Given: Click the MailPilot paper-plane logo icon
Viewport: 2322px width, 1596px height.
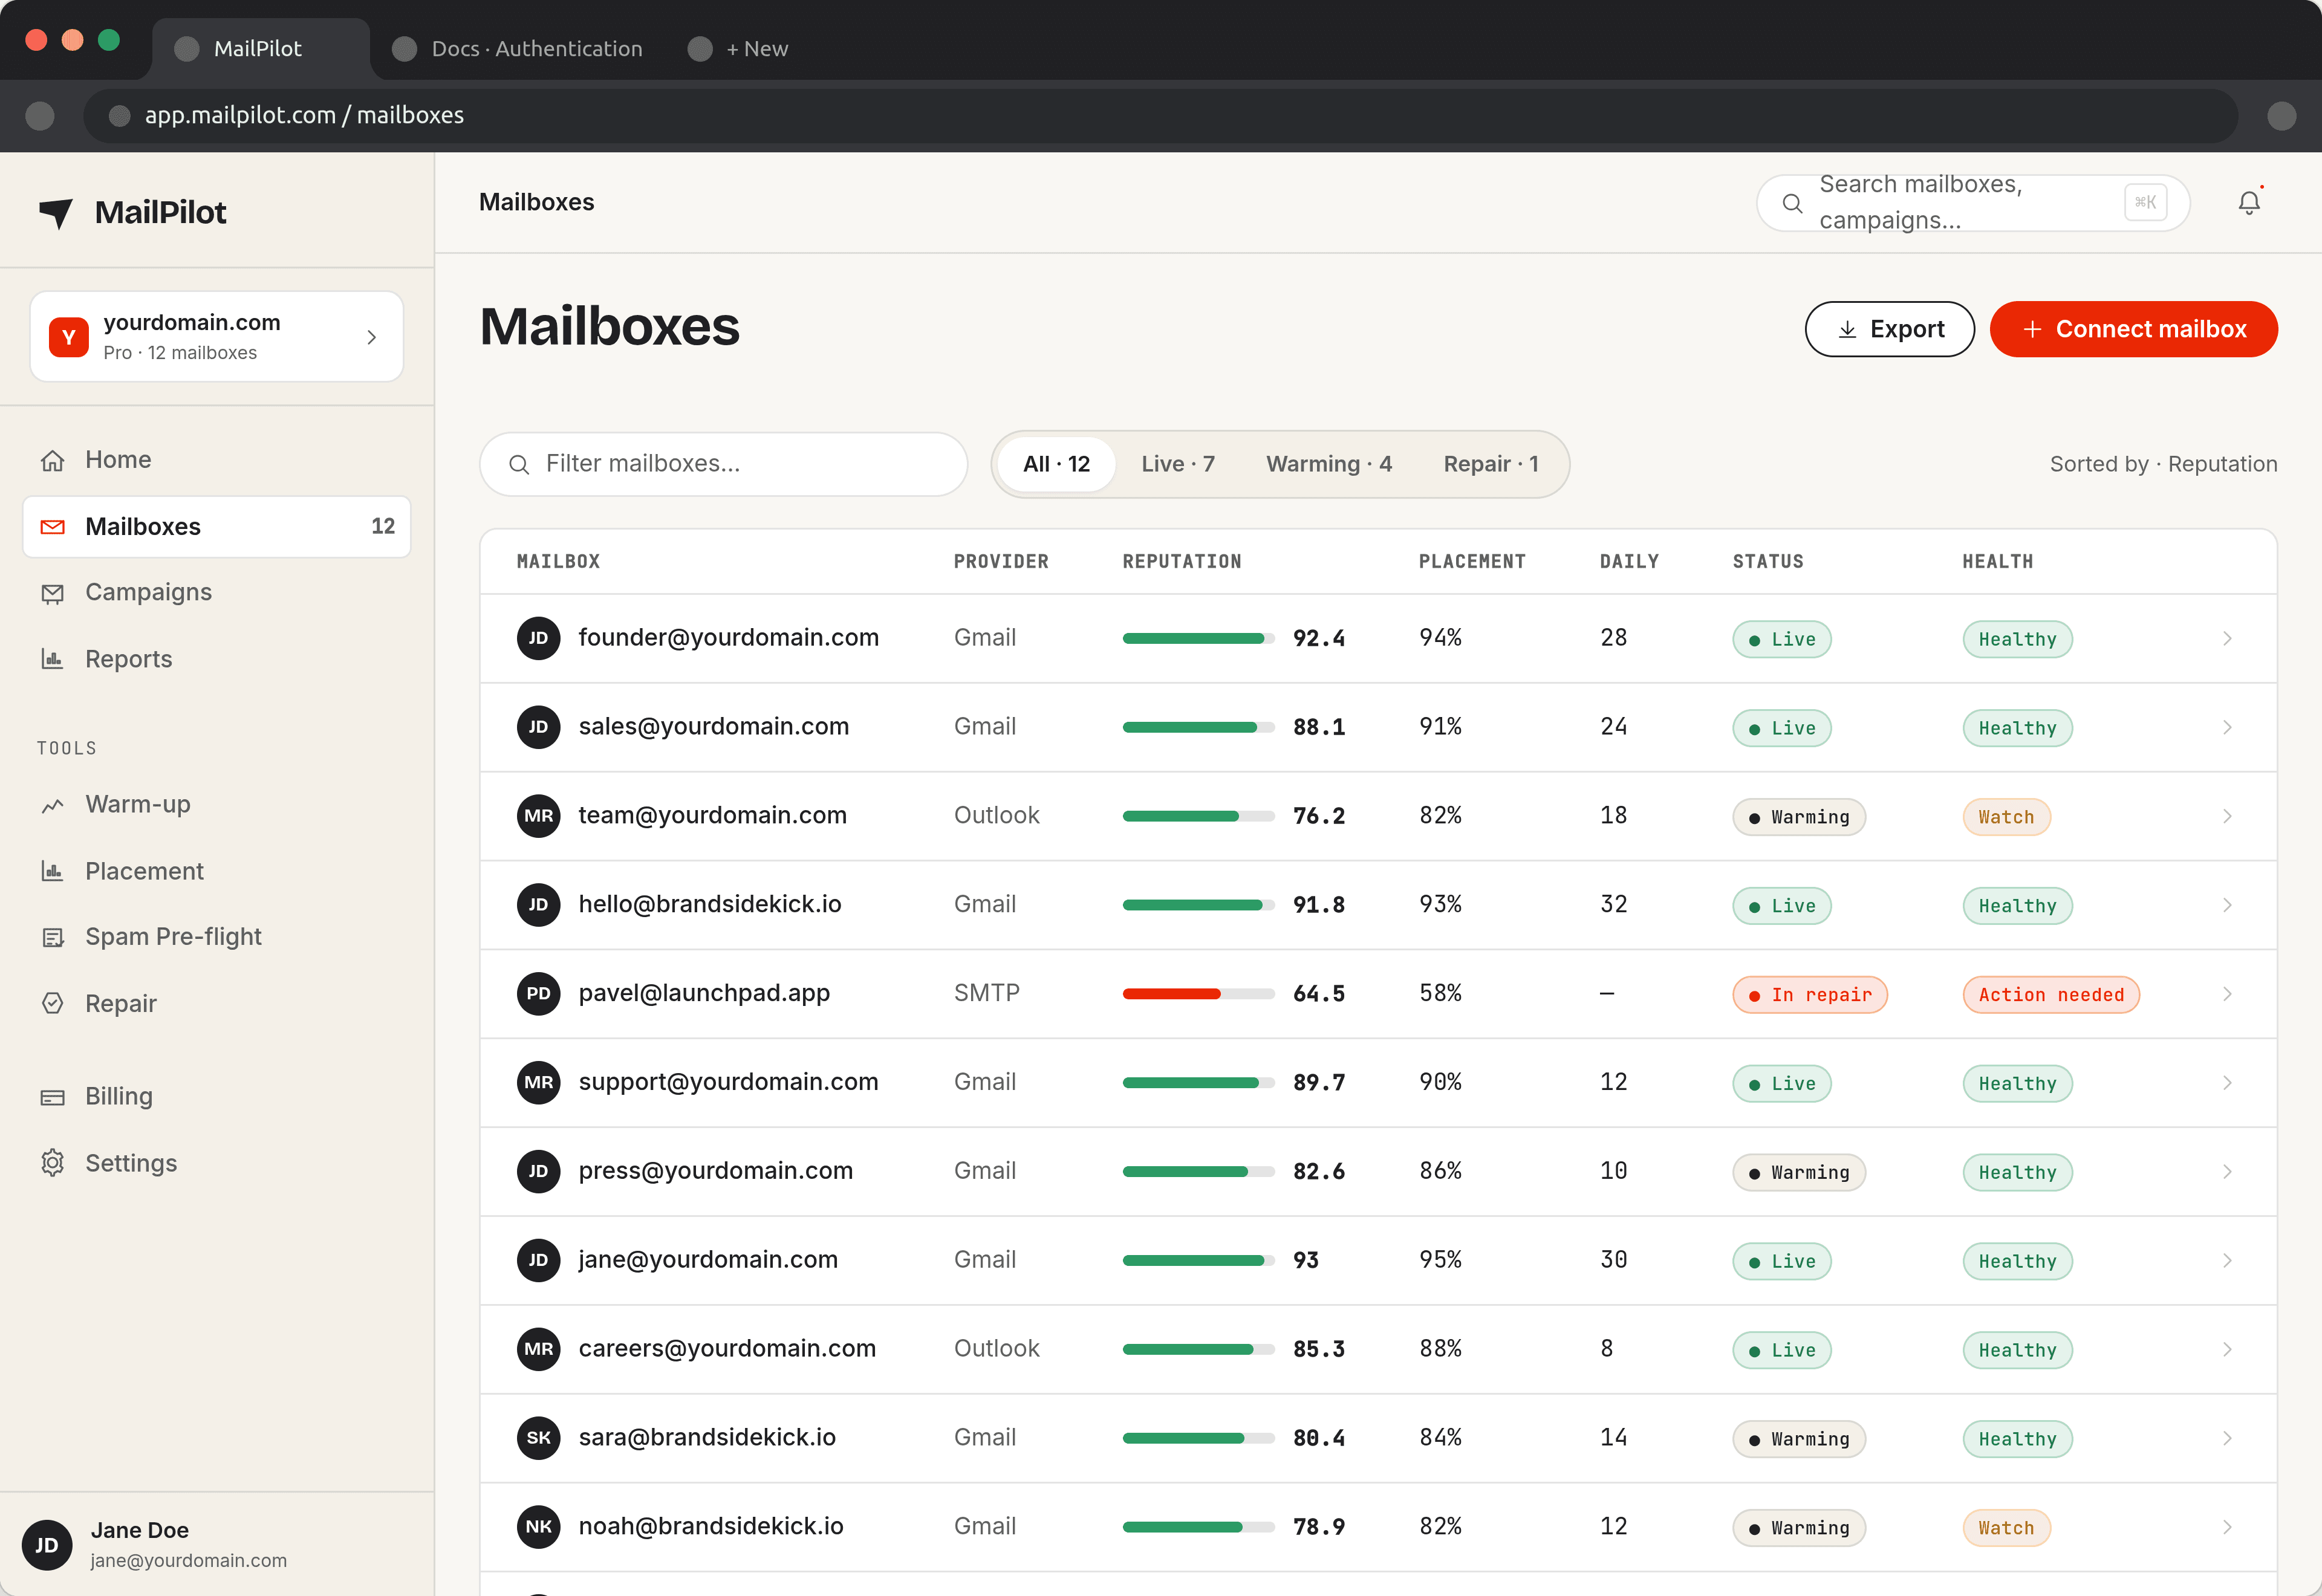Looking at the screenshot, I should pyautogui.click(x=56, y=212).
